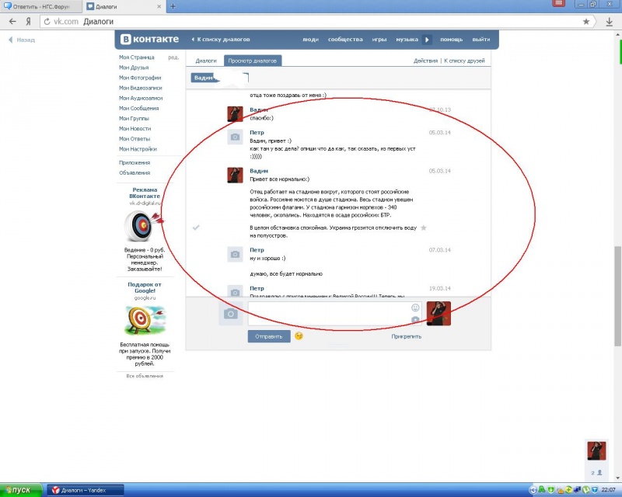
Task: Click the winking emoji next to Отправить
Action: click(299, 336)
